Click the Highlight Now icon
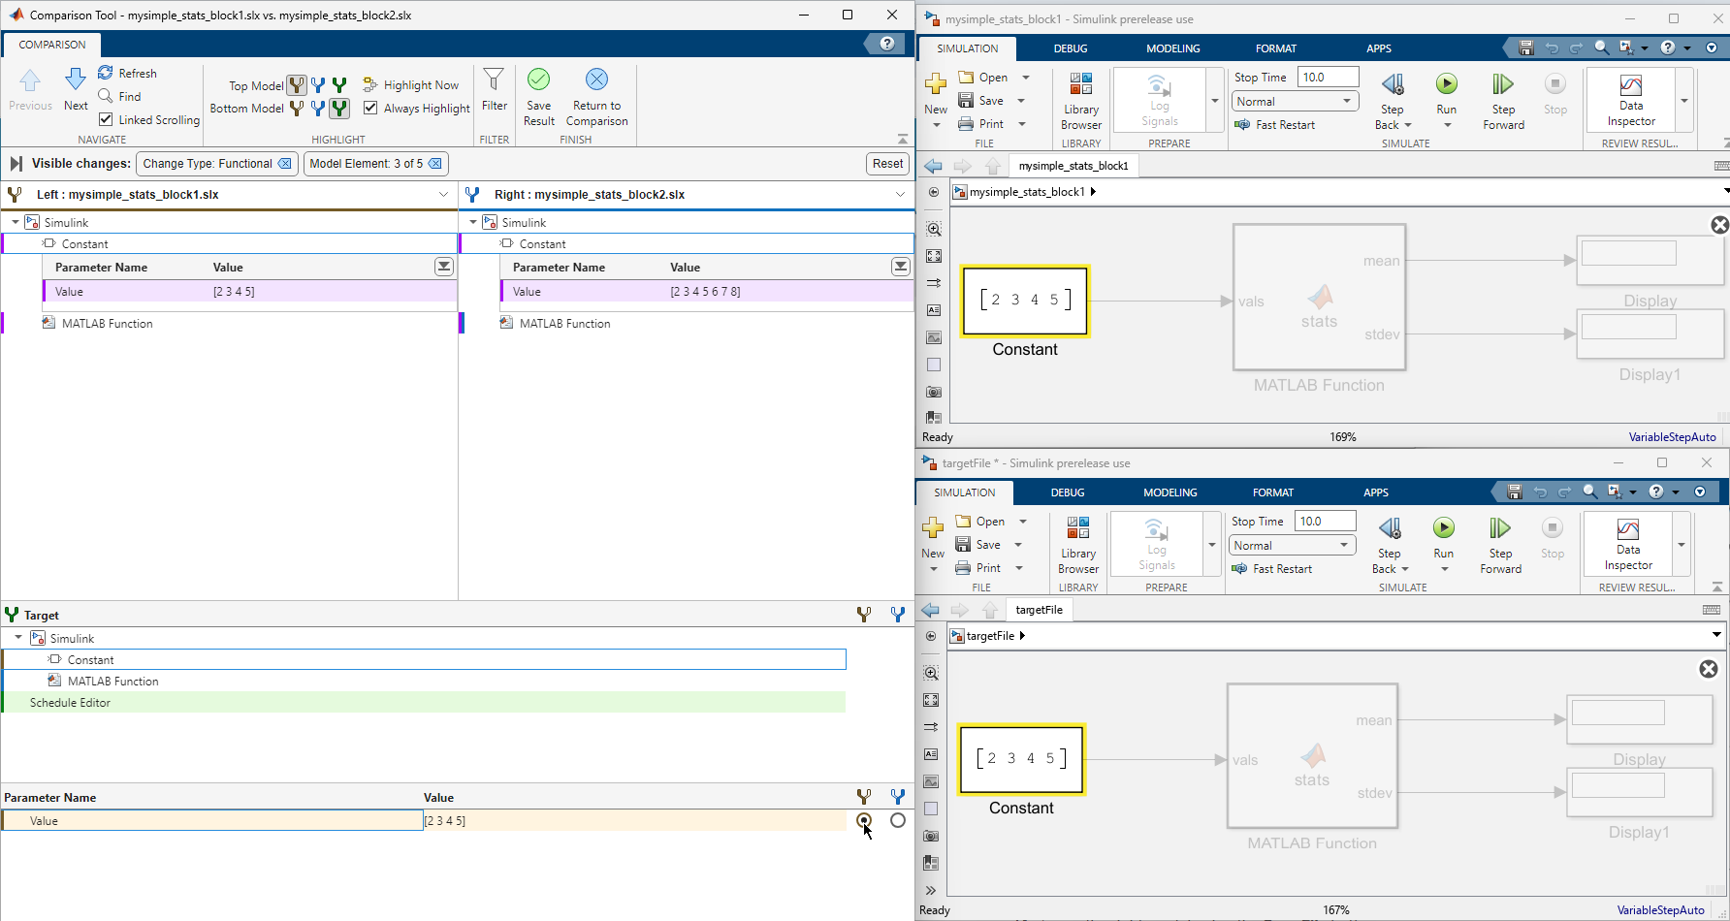Viewport: 1730px width, 921px height. [x=370, y=84]
